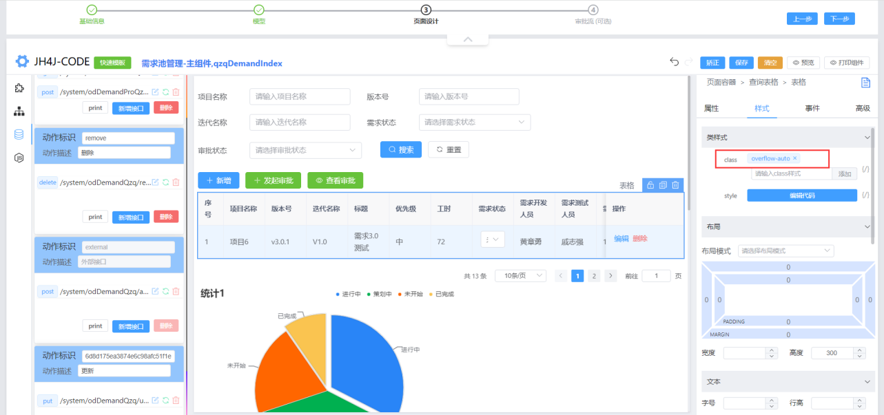The image size is (884, 415).
Task: Trash icon on put odDemandQzq/u row
Action: [x=176, y=400]
